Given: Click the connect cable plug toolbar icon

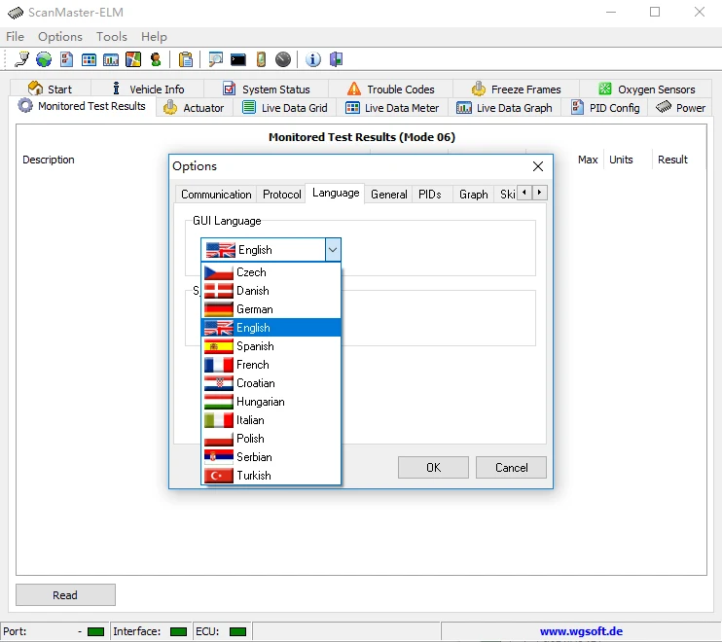Looking at the screenshot, I should click(21, 59).
